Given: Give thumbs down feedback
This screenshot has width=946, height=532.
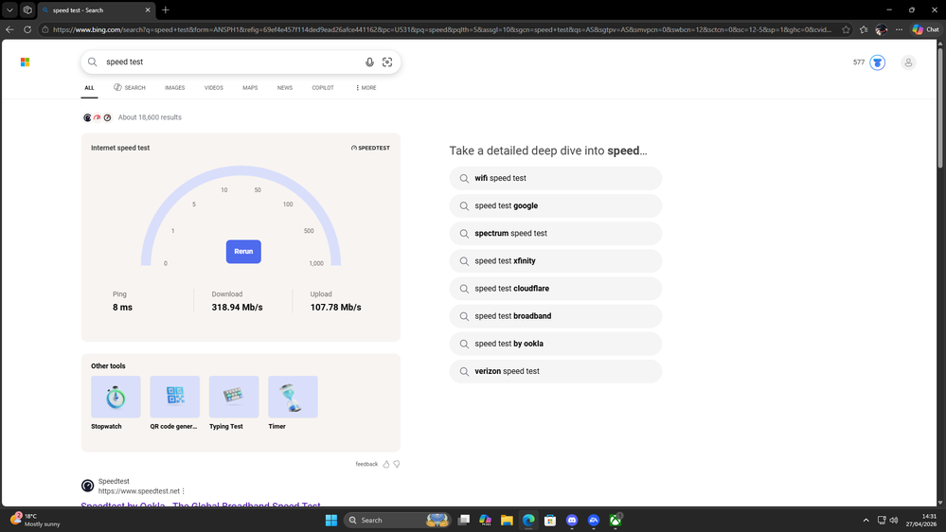Looking at the screenshot, I should (x=397, y=464).
